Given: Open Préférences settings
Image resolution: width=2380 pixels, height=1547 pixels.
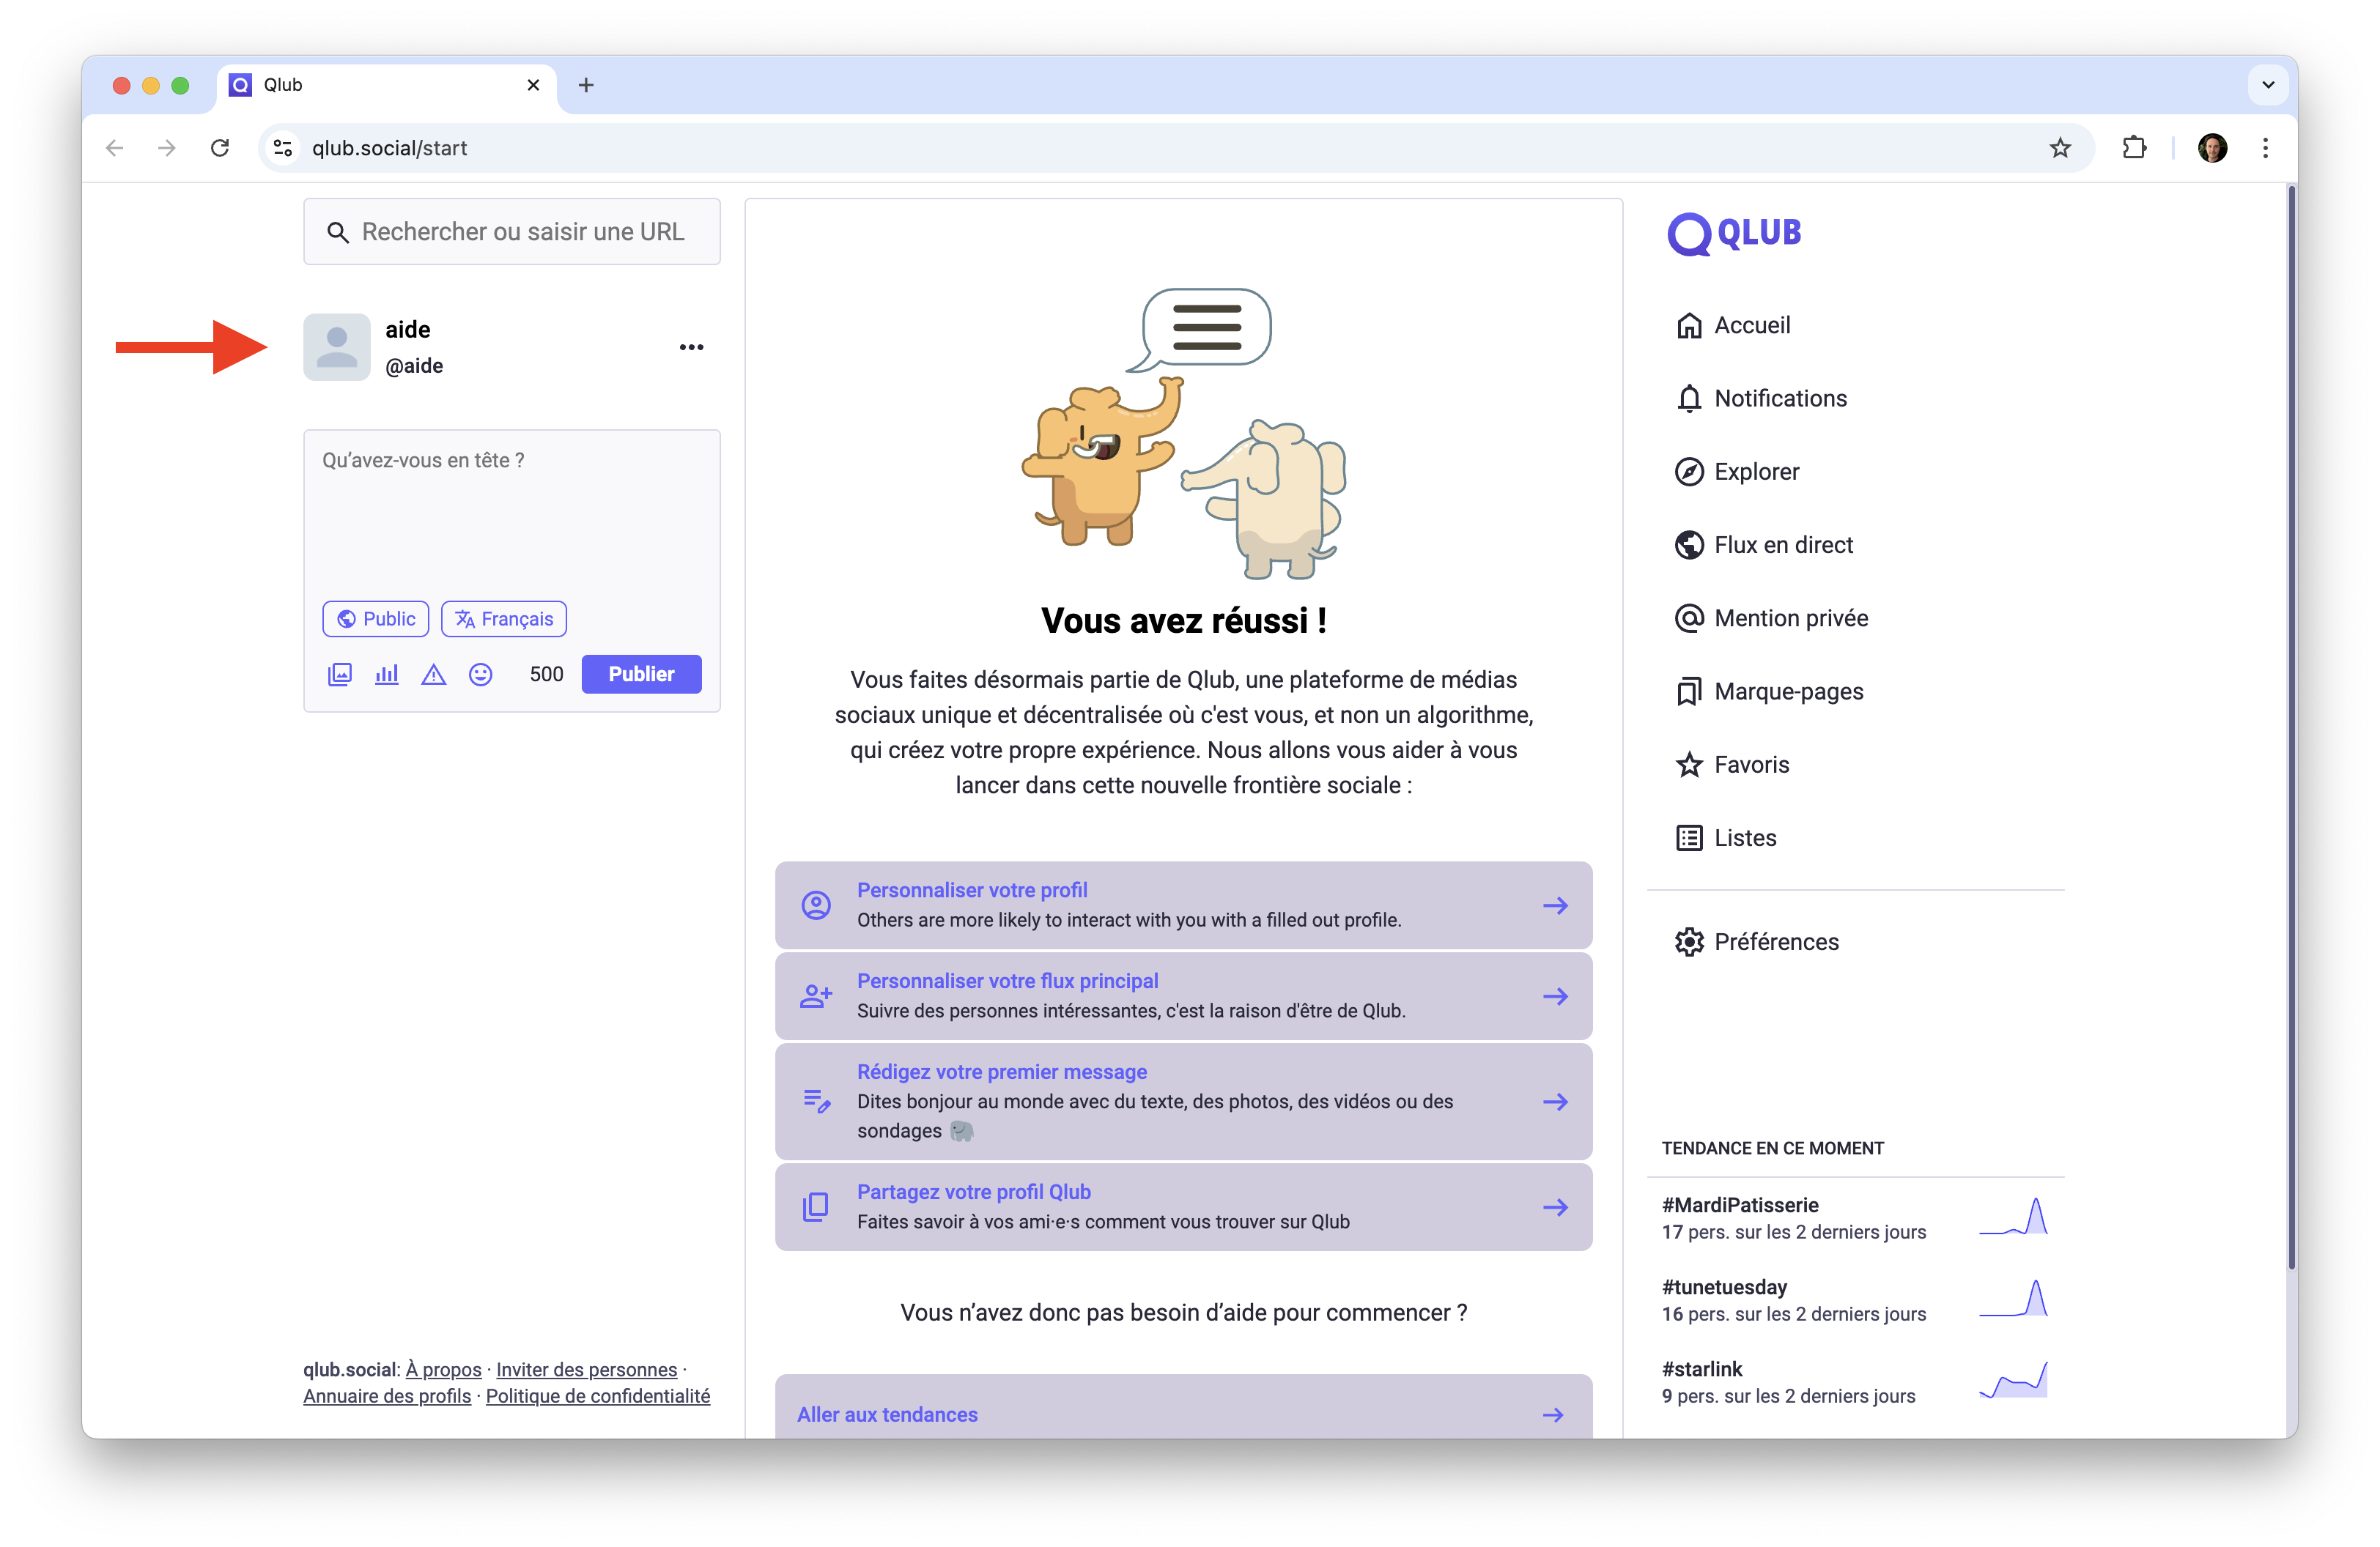Looking at the screenshot, I should [1756, 941].
